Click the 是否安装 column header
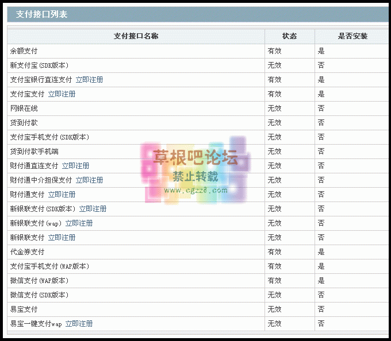The image size is (391, 341). pyautogui.click(x=352, y=36)
